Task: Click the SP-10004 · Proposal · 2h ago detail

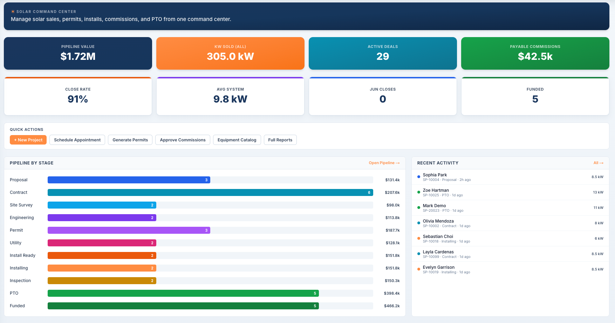Action: (x=447, y=180)
